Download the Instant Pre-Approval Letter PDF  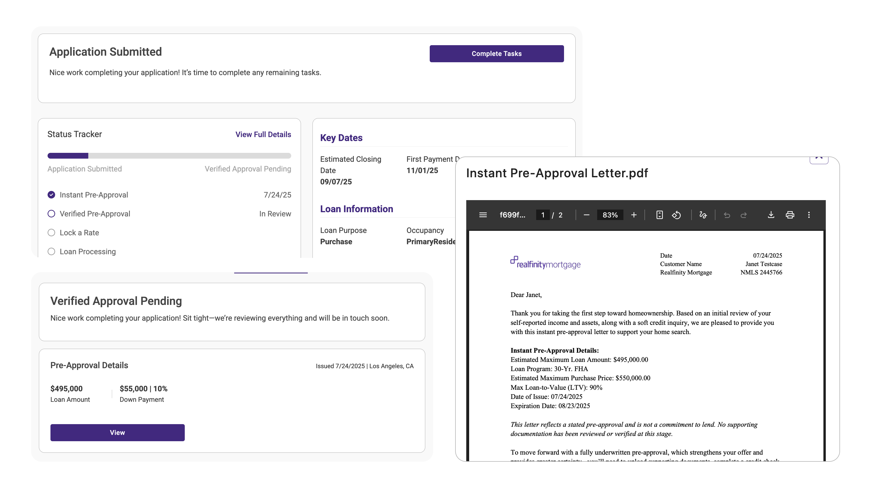click(771, 215)
